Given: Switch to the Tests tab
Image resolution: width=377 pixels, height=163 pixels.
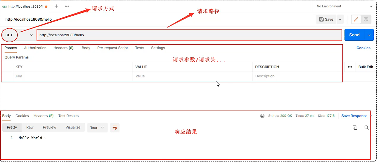Looking at the screenshot, I should point(139,48).
